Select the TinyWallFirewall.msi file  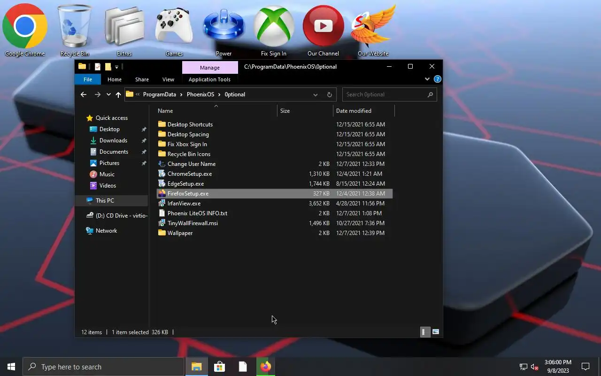point(275,223)
